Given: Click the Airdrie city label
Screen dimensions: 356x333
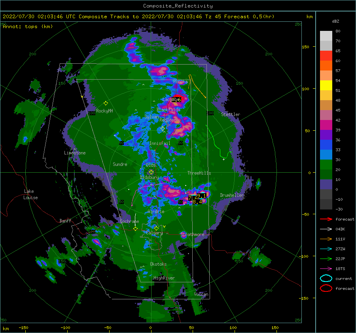Looking at the screenshot, I should tap(156, 211).
